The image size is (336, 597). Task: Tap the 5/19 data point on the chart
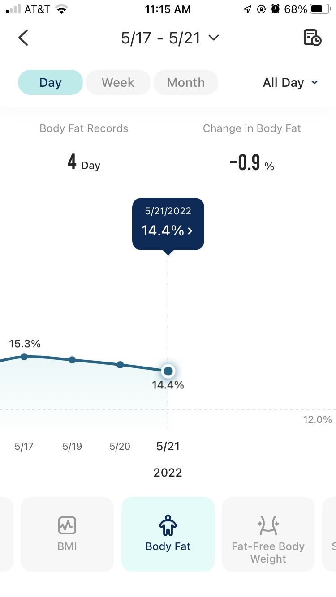pyautogui.click(x=72, y=360)
